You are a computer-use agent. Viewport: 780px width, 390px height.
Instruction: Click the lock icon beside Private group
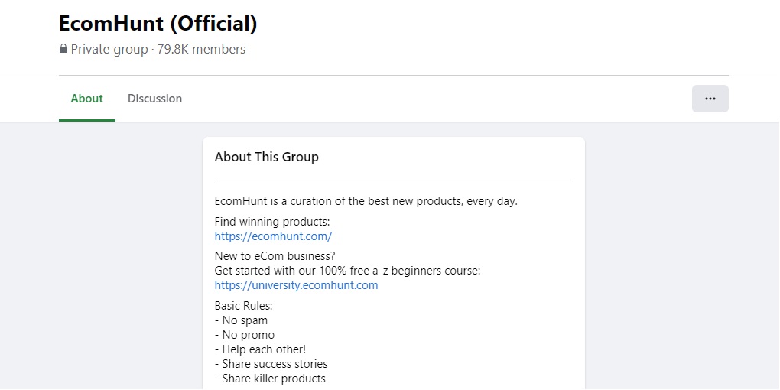(63, 49)
